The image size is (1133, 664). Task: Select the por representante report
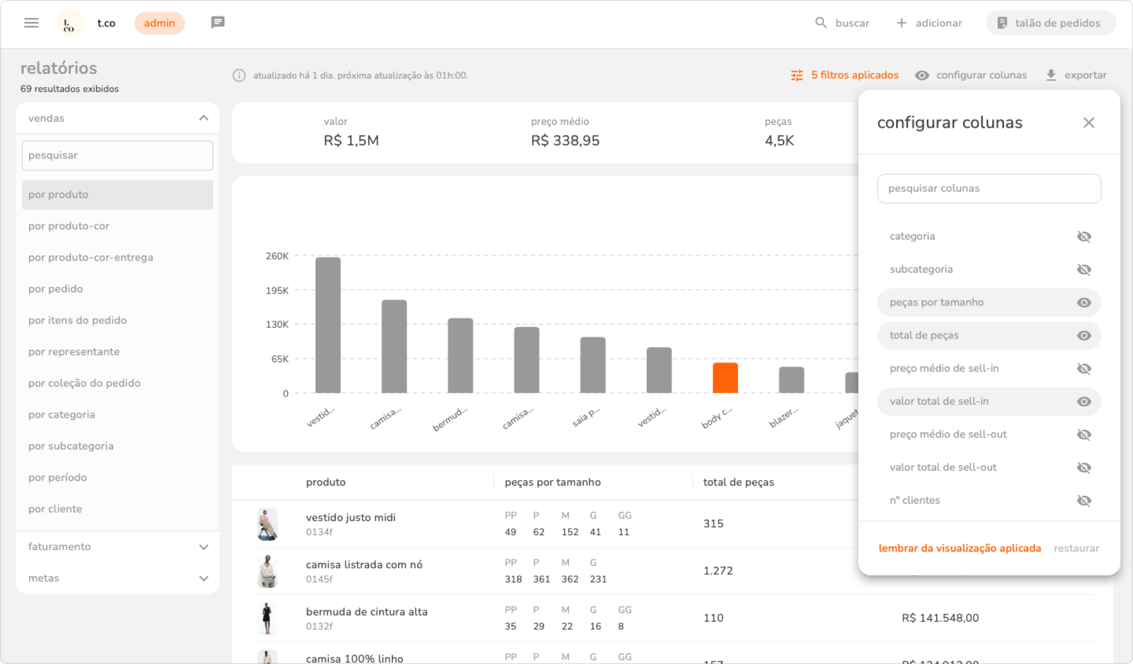click(74, 351)
